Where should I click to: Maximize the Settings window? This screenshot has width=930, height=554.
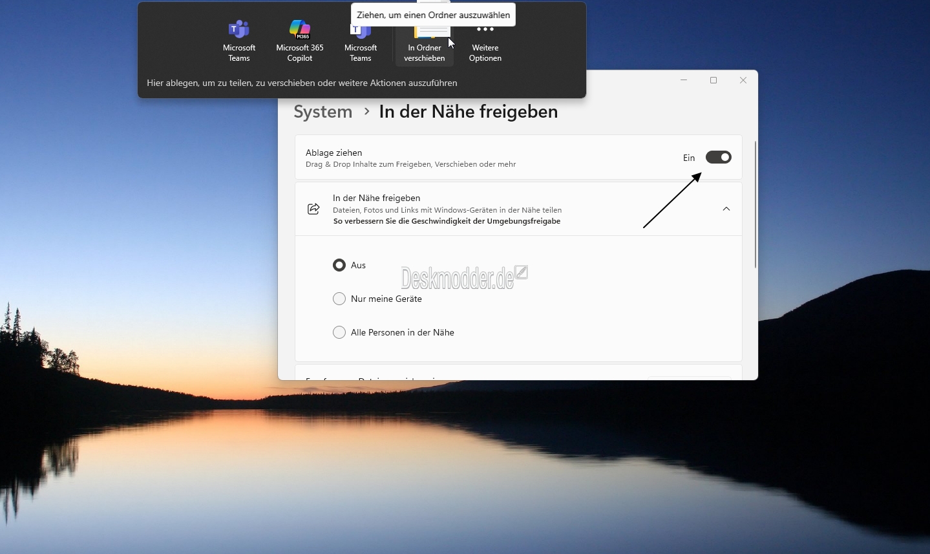coord(713,80)
